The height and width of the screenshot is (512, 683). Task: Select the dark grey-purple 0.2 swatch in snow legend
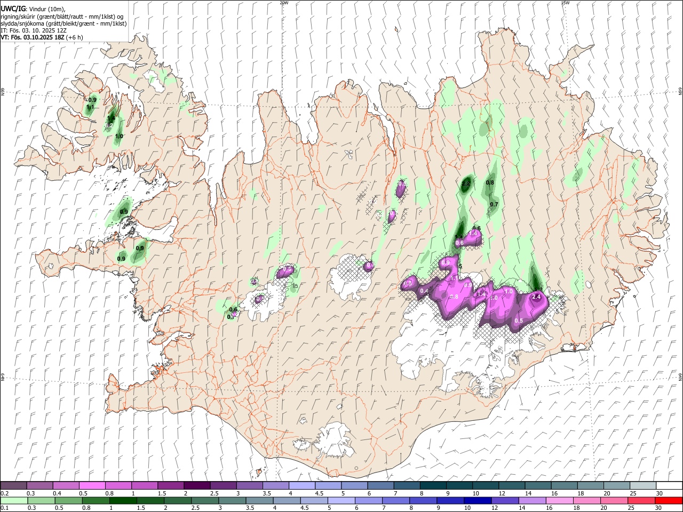click(13, 486)
